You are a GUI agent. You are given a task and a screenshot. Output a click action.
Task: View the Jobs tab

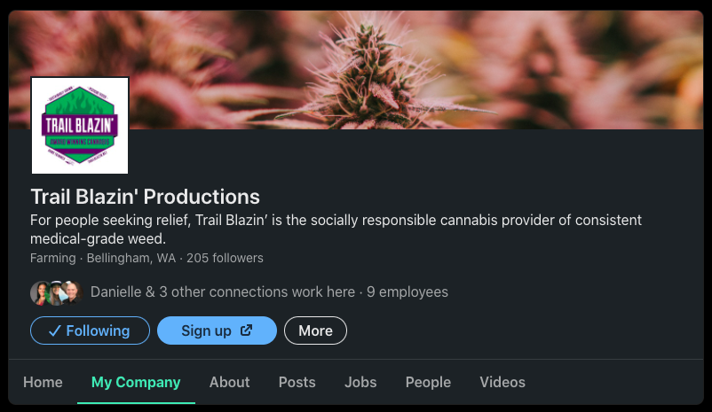360,382
